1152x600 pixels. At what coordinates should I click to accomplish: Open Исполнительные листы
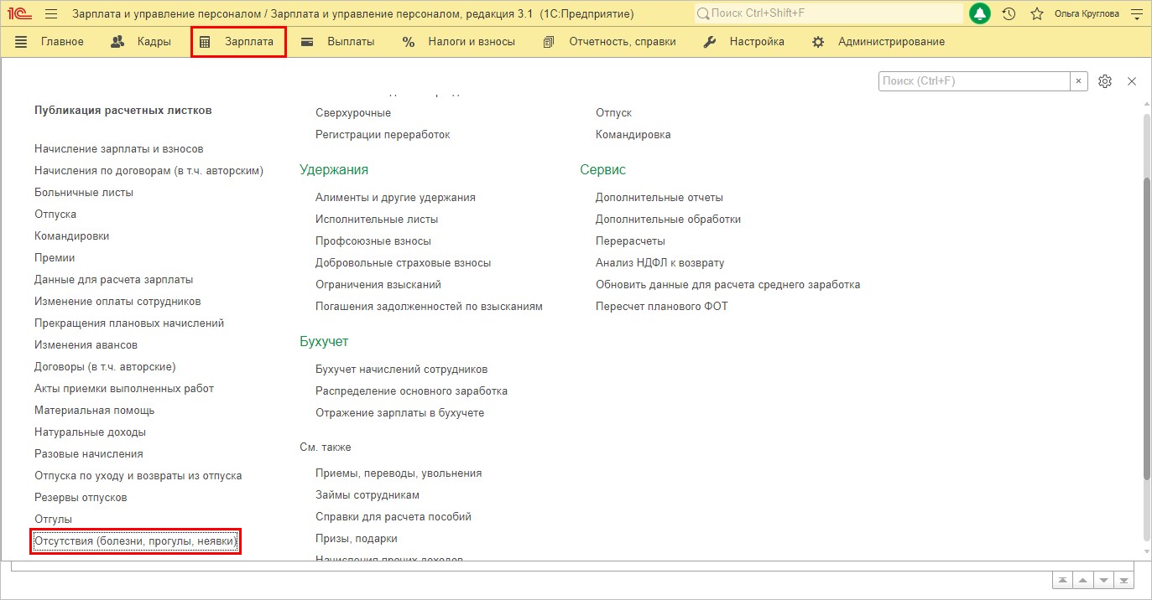pyautogui.click(x=377, y=219)
